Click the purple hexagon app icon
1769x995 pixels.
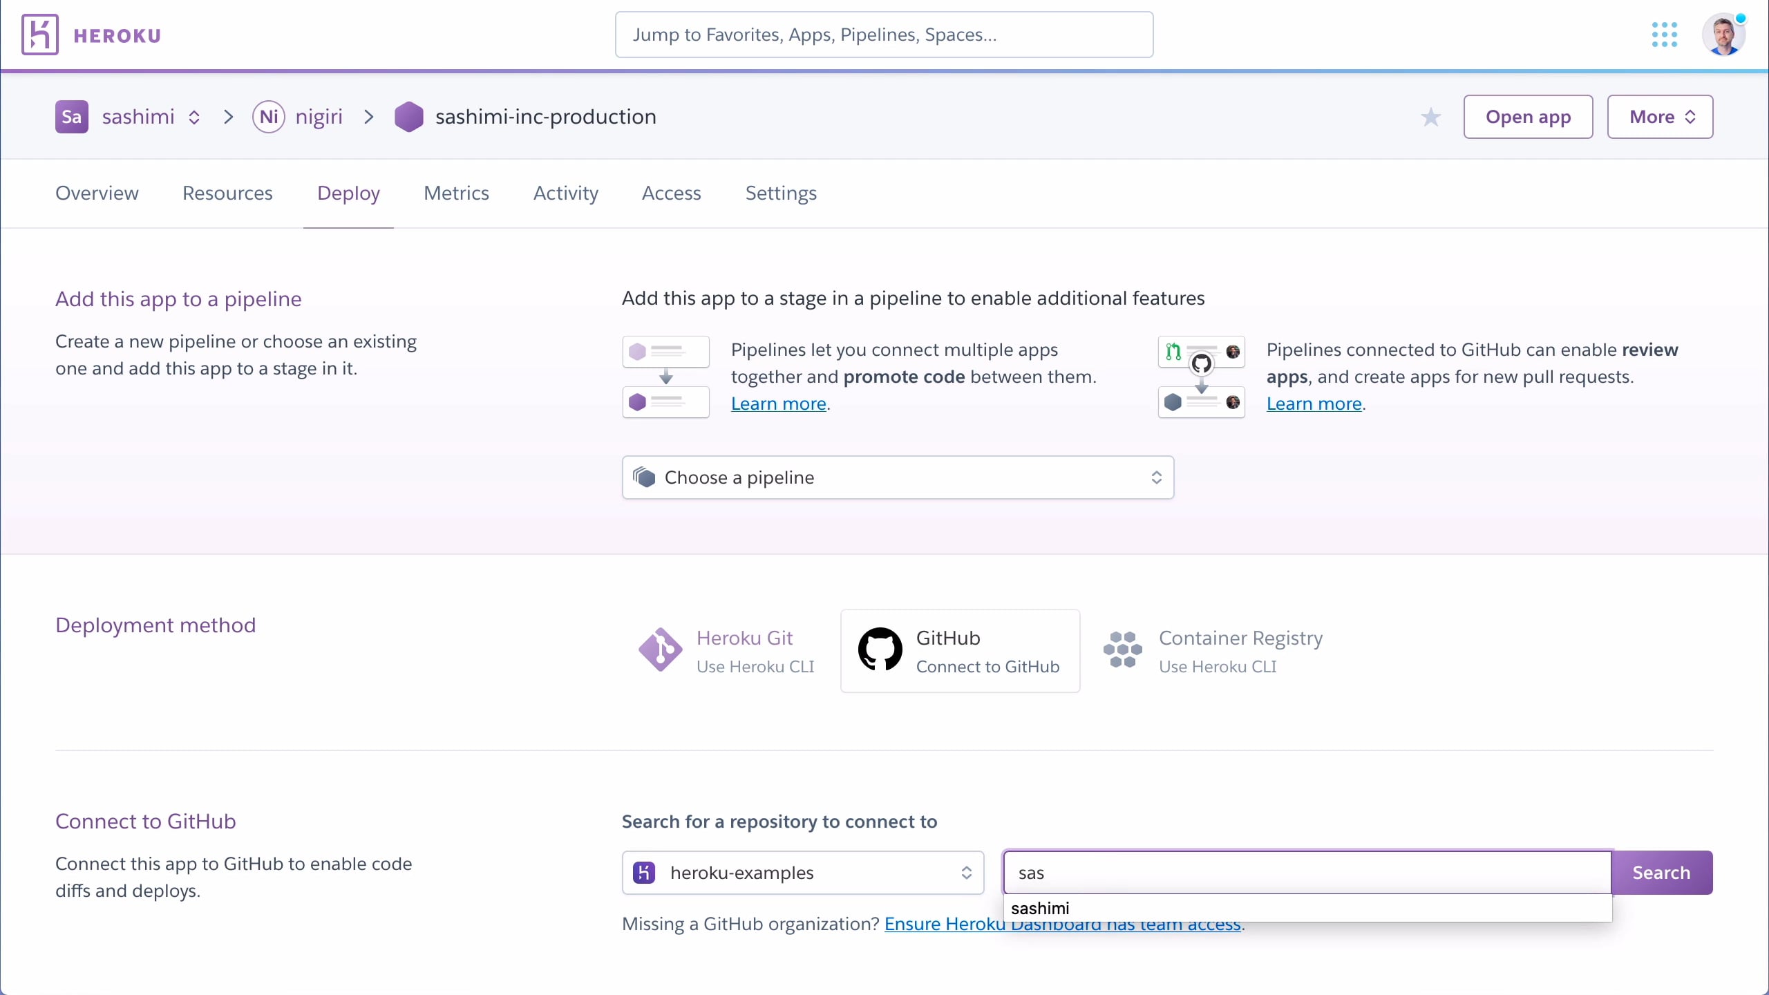[409, 117]
